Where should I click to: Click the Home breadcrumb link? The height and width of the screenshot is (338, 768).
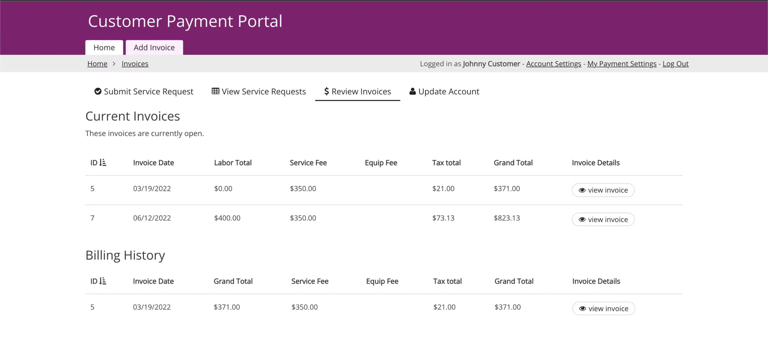(x=97, y=64)
